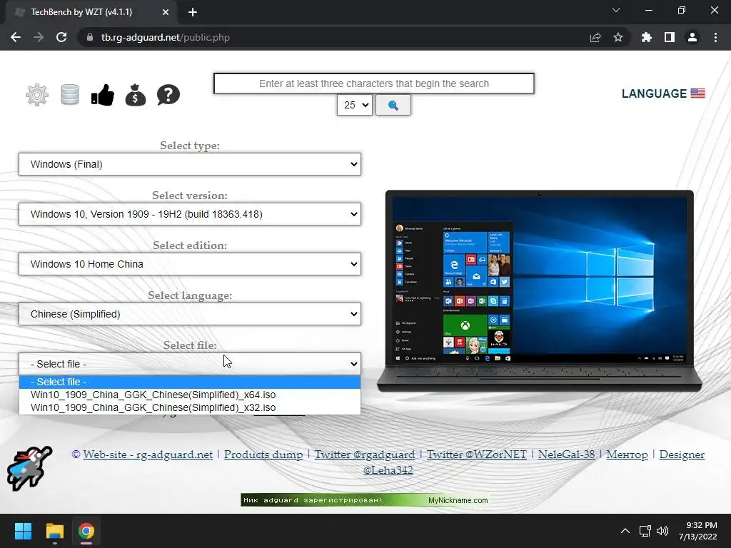
Task: Open Ментор link
Action: point(627,455)
